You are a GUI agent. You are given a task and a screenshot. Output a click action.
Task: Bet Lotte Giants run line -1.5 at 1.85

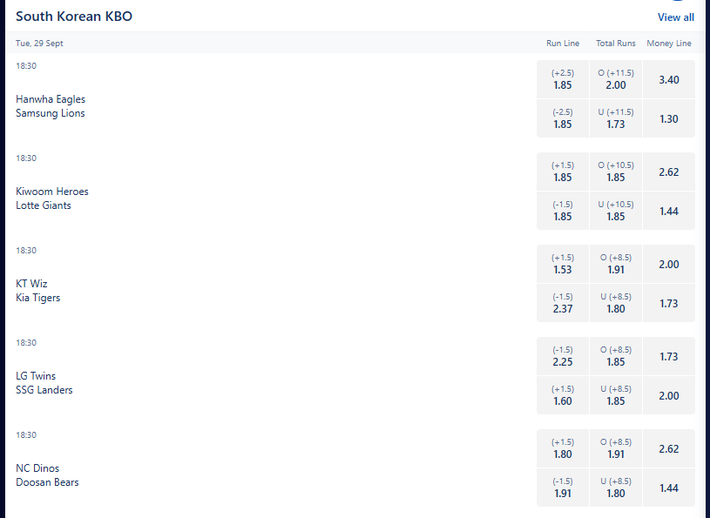click(563, 211)
